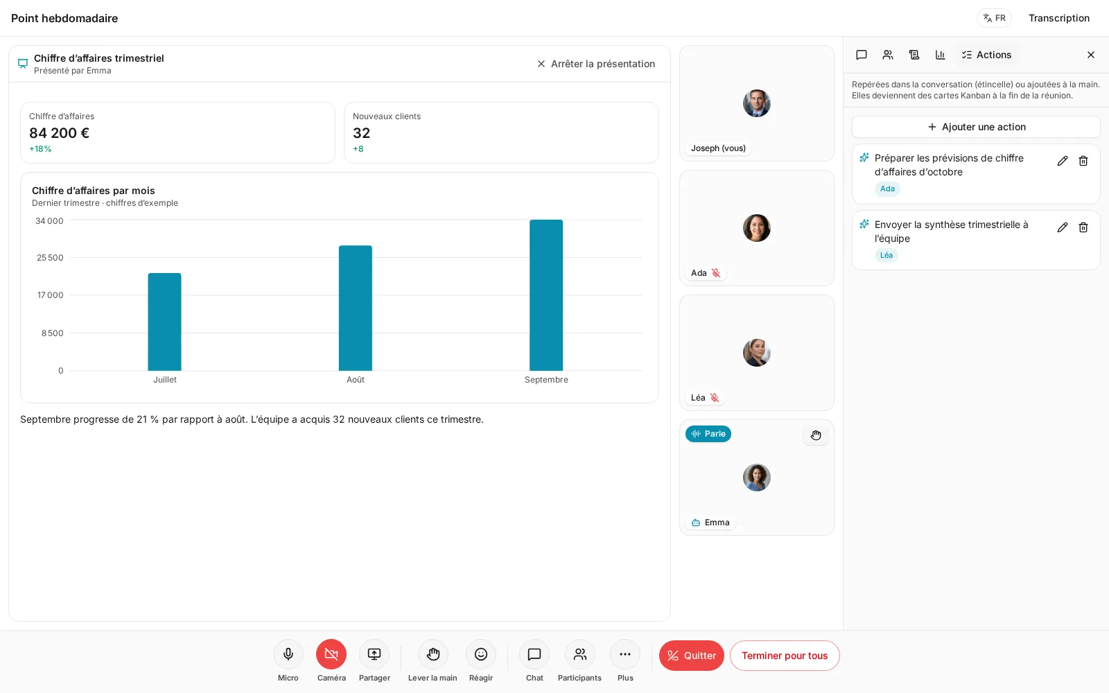Screen dimensions: 1109x693
Task: Open the notes tab icon in side panel
Action: point(914,55)
